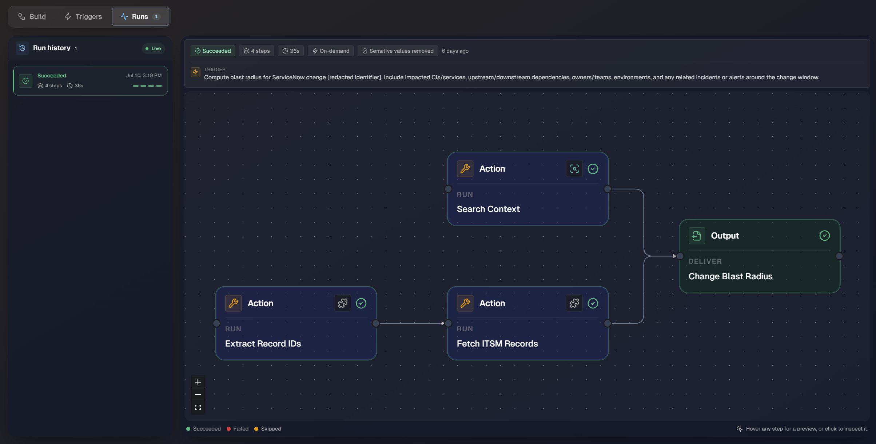
Task: Select the Succeeded run from Jul 10
Action: pyautogui.click(x=90, y=81)
